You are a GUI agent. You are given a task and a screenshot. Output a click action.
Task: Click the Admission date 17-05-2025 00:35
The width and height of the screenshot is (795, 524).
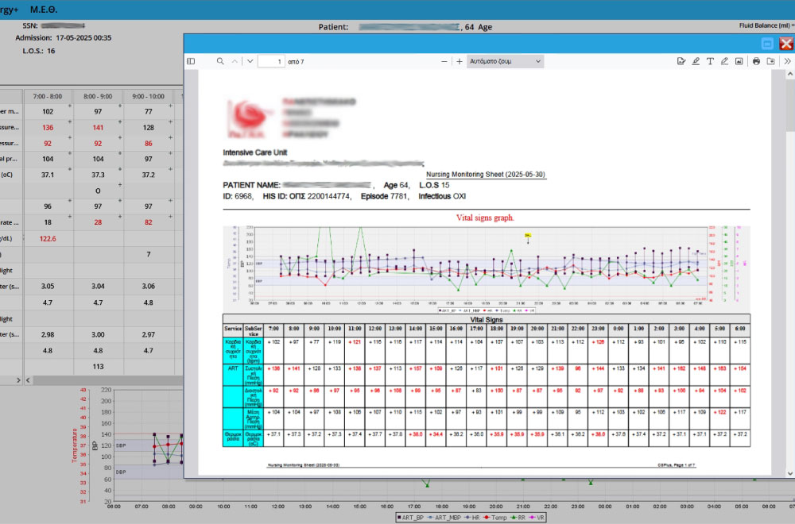83,37
